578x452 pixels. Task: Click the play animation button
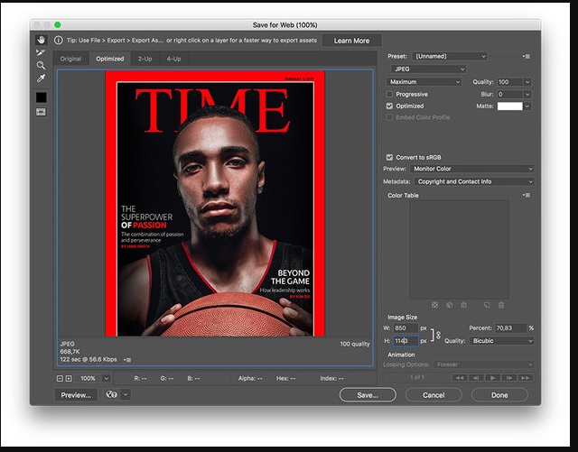click(492, 378)
